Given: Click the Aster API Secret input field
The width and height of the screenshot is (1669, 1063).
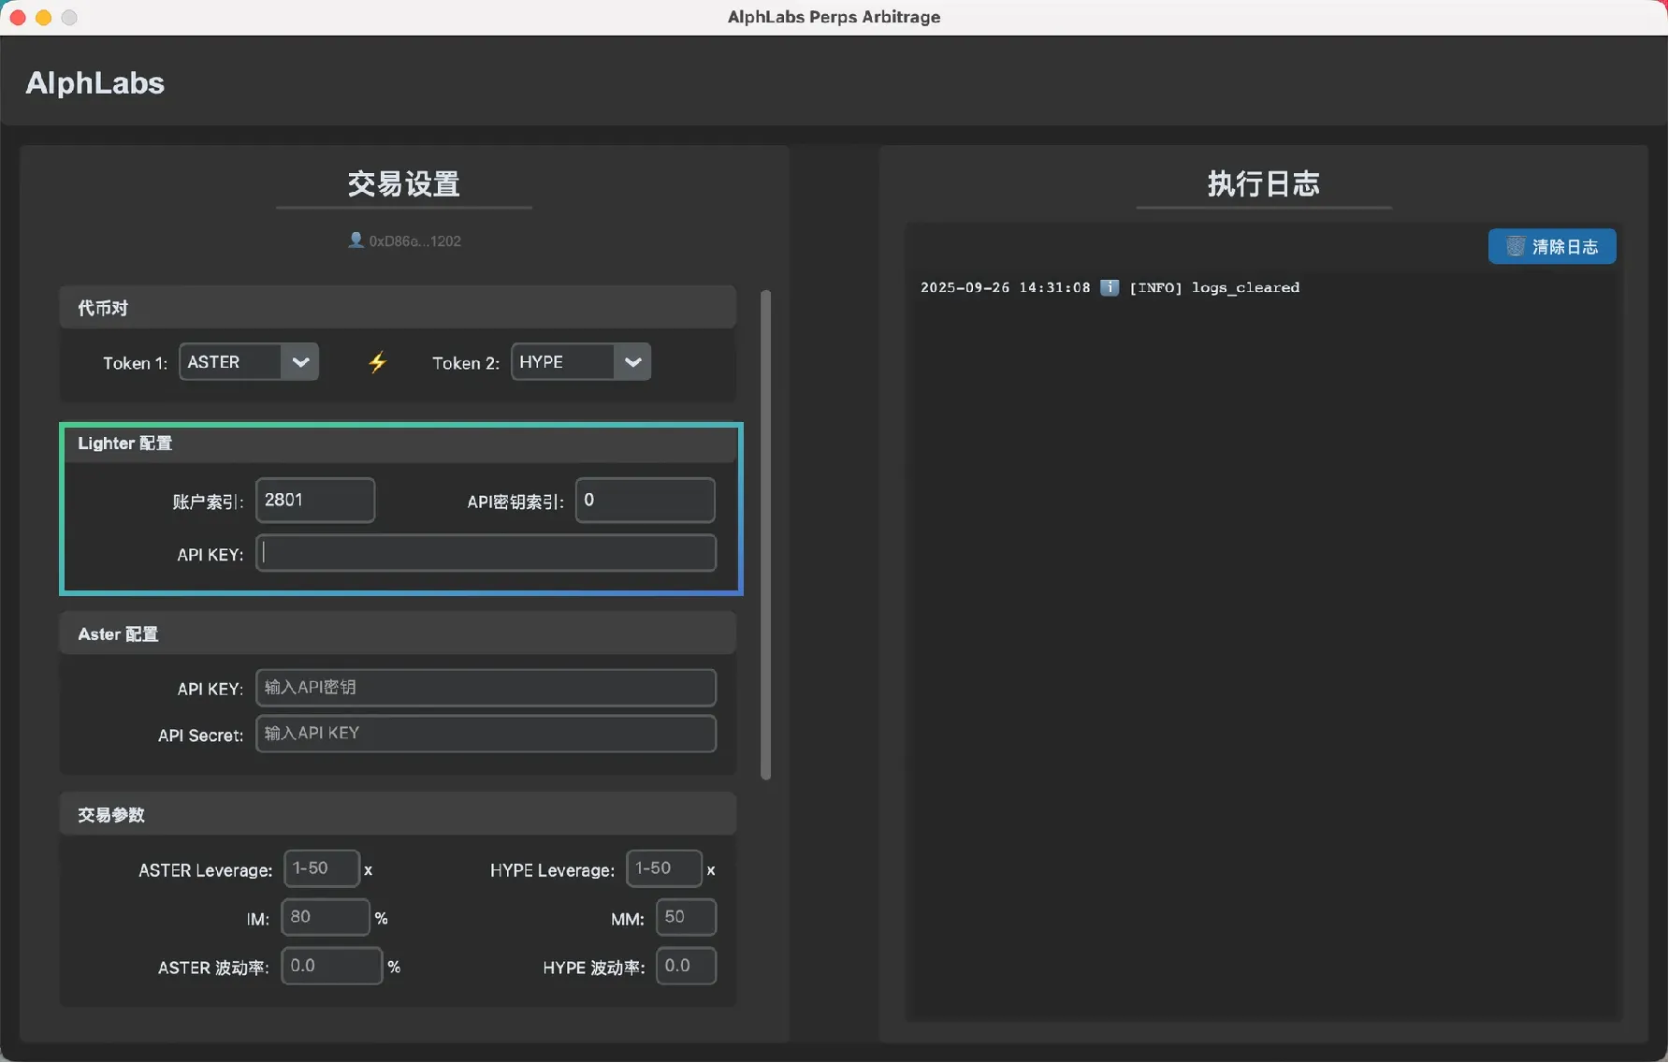Looking at the screenshot, I should (486, 734).
